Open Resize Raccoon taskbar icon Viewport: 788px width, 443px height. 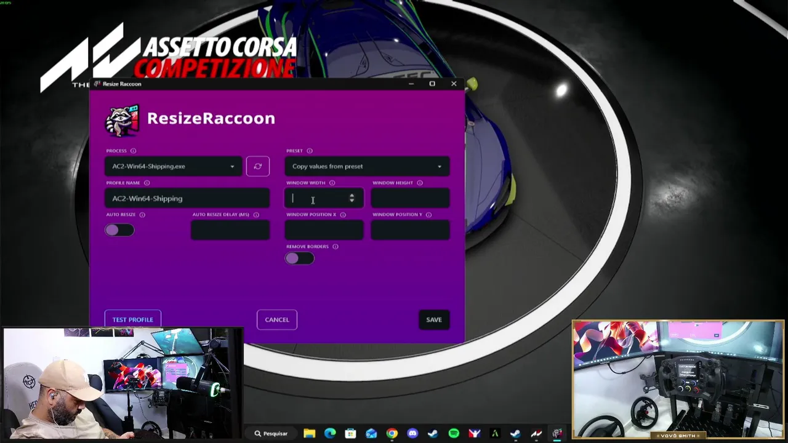click(557, 434)
